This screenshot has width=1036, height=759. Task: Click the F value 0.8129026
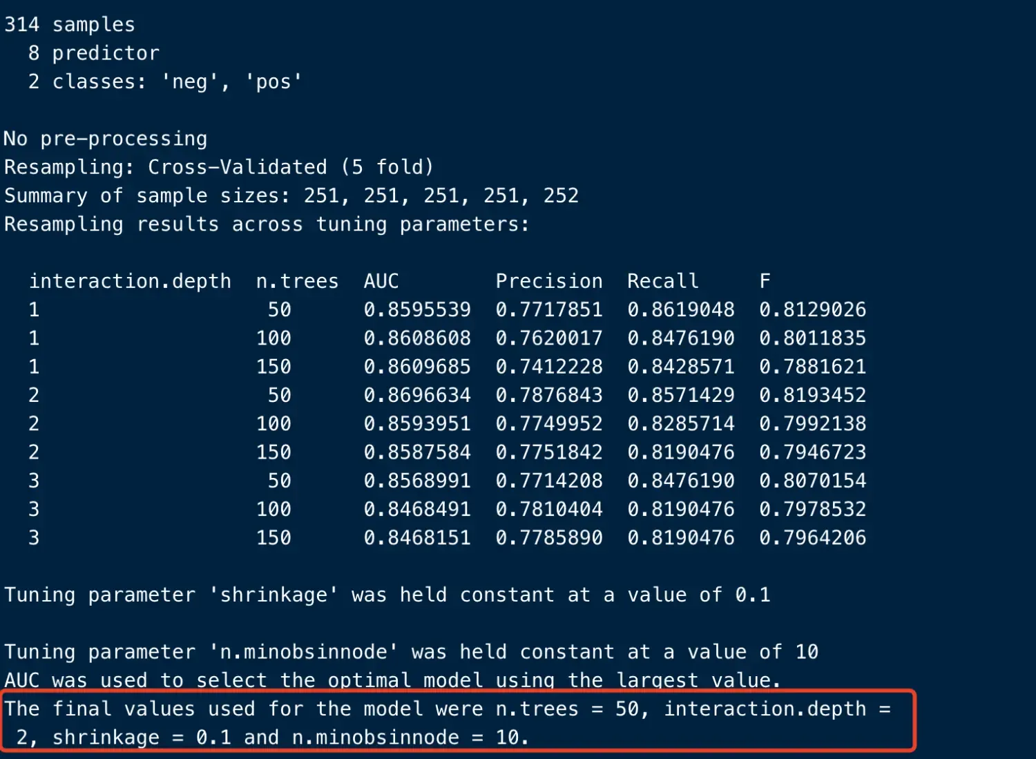[x=812, y=309]
